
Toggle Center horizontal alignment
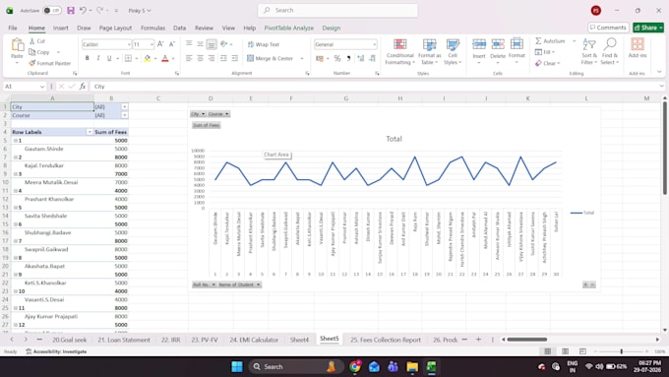(200, 58)
